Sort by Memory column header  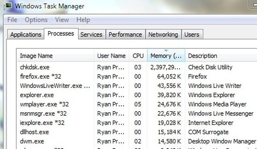pyautogui.click(x=166, y=56)
